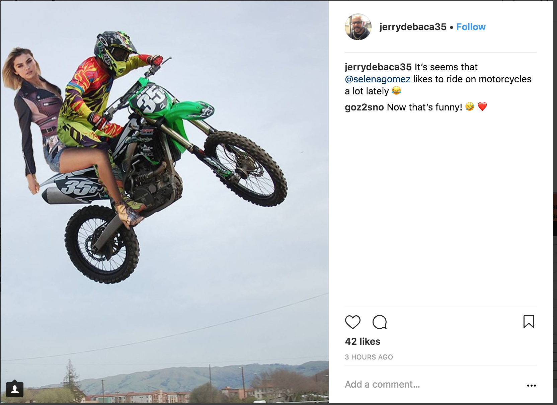Open jerrydebaca35 profile picture
The height and width of the screenshot is (405, 557).
(x=358, y=27)
